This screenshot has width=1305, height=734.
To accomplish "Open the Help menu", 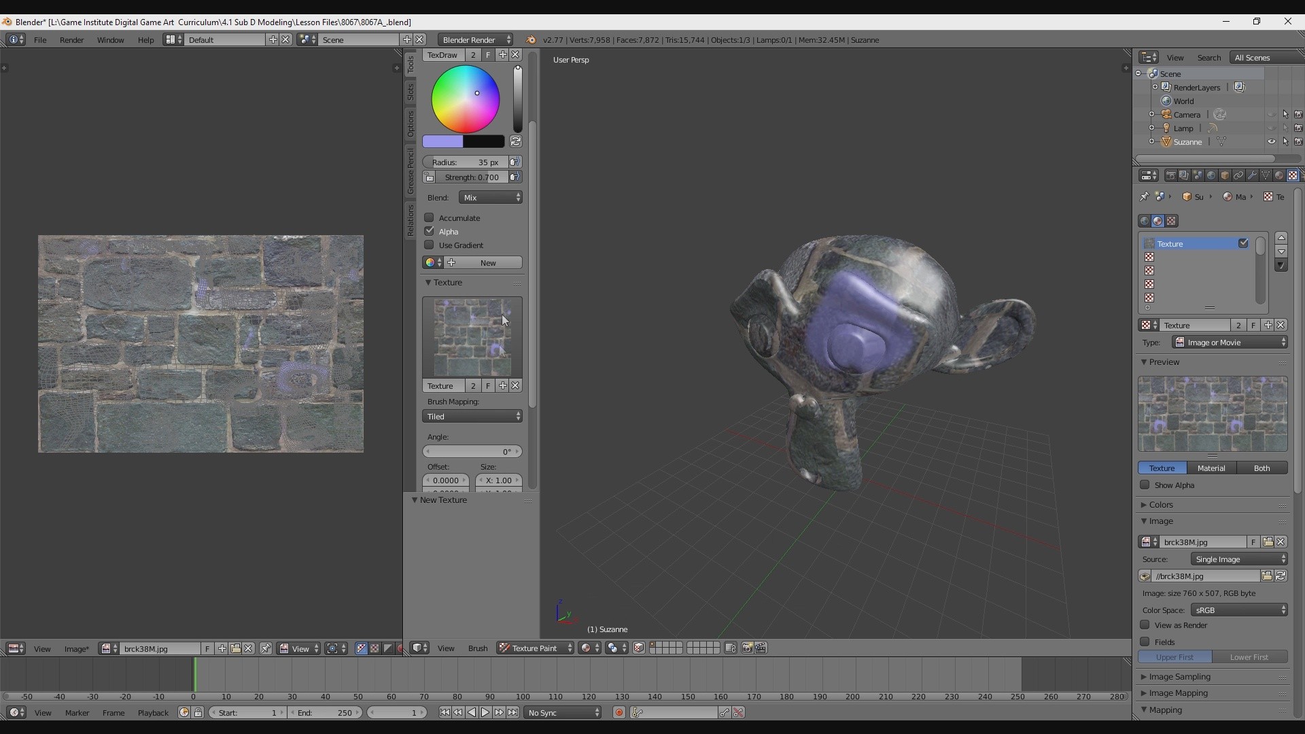I will click(x=145, y=40).
